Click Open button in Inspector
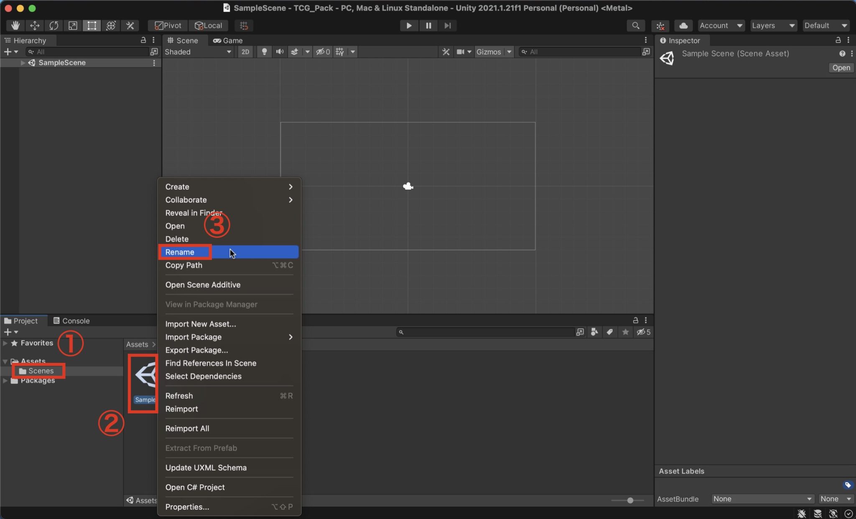This screenshot has width=856, height=519. coord(841,68)
